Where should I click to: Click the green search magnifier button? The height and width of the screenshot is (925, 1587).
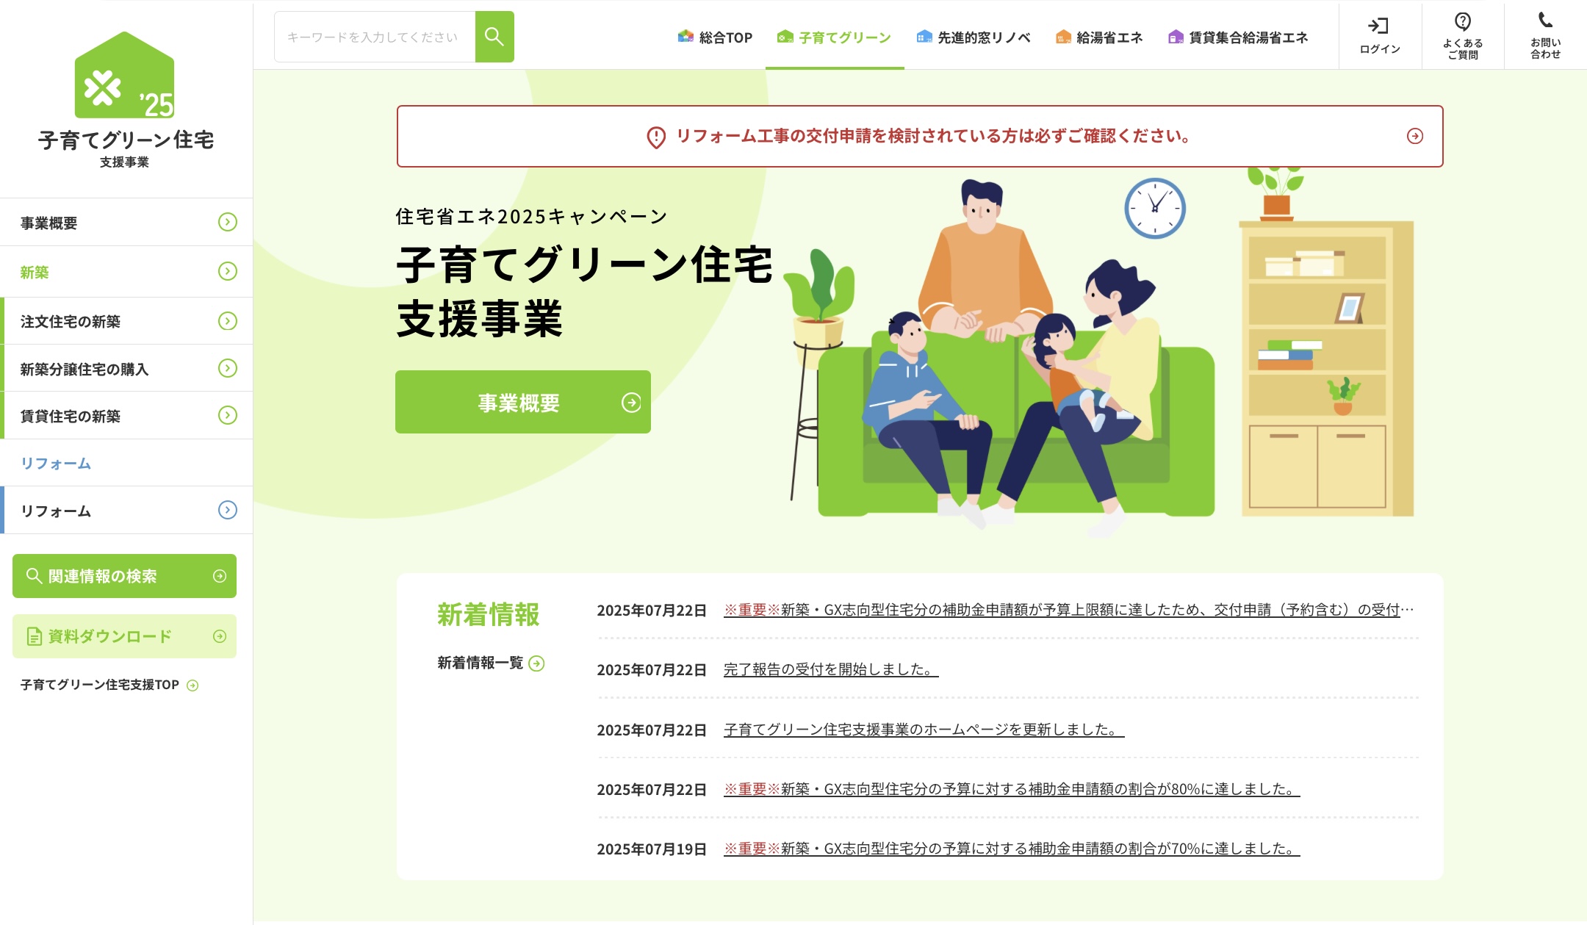coord(494,37)
